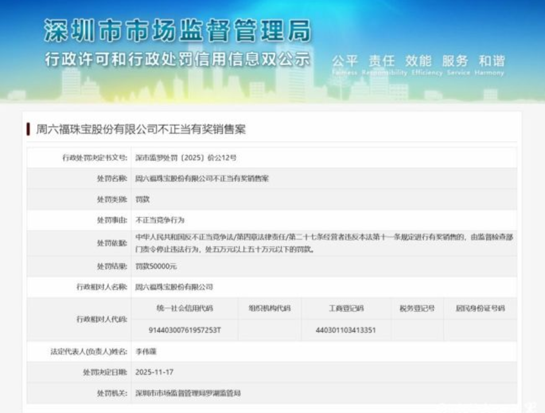Viewport: 545px width, 413px height.
Task: Click the 处罚结果 value 罚款50000元
Action: coord(156,266)
